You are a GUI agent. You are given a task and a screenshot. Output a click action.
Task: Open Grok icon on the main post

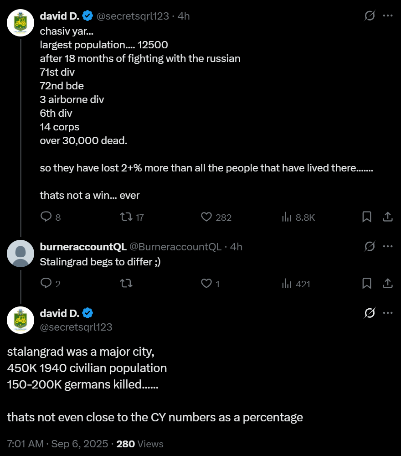coord(370,313)
